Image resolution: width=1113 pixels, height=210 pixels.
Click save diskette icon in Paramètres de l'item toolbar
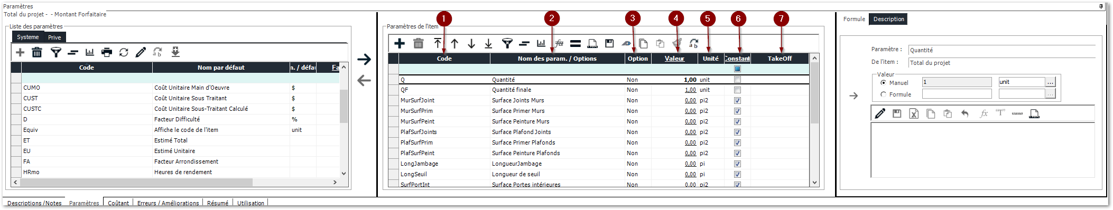coord(609,43)
